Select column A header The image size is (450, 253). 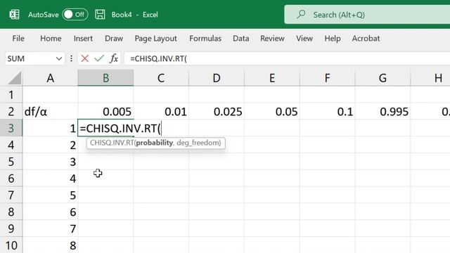point(50,78)
